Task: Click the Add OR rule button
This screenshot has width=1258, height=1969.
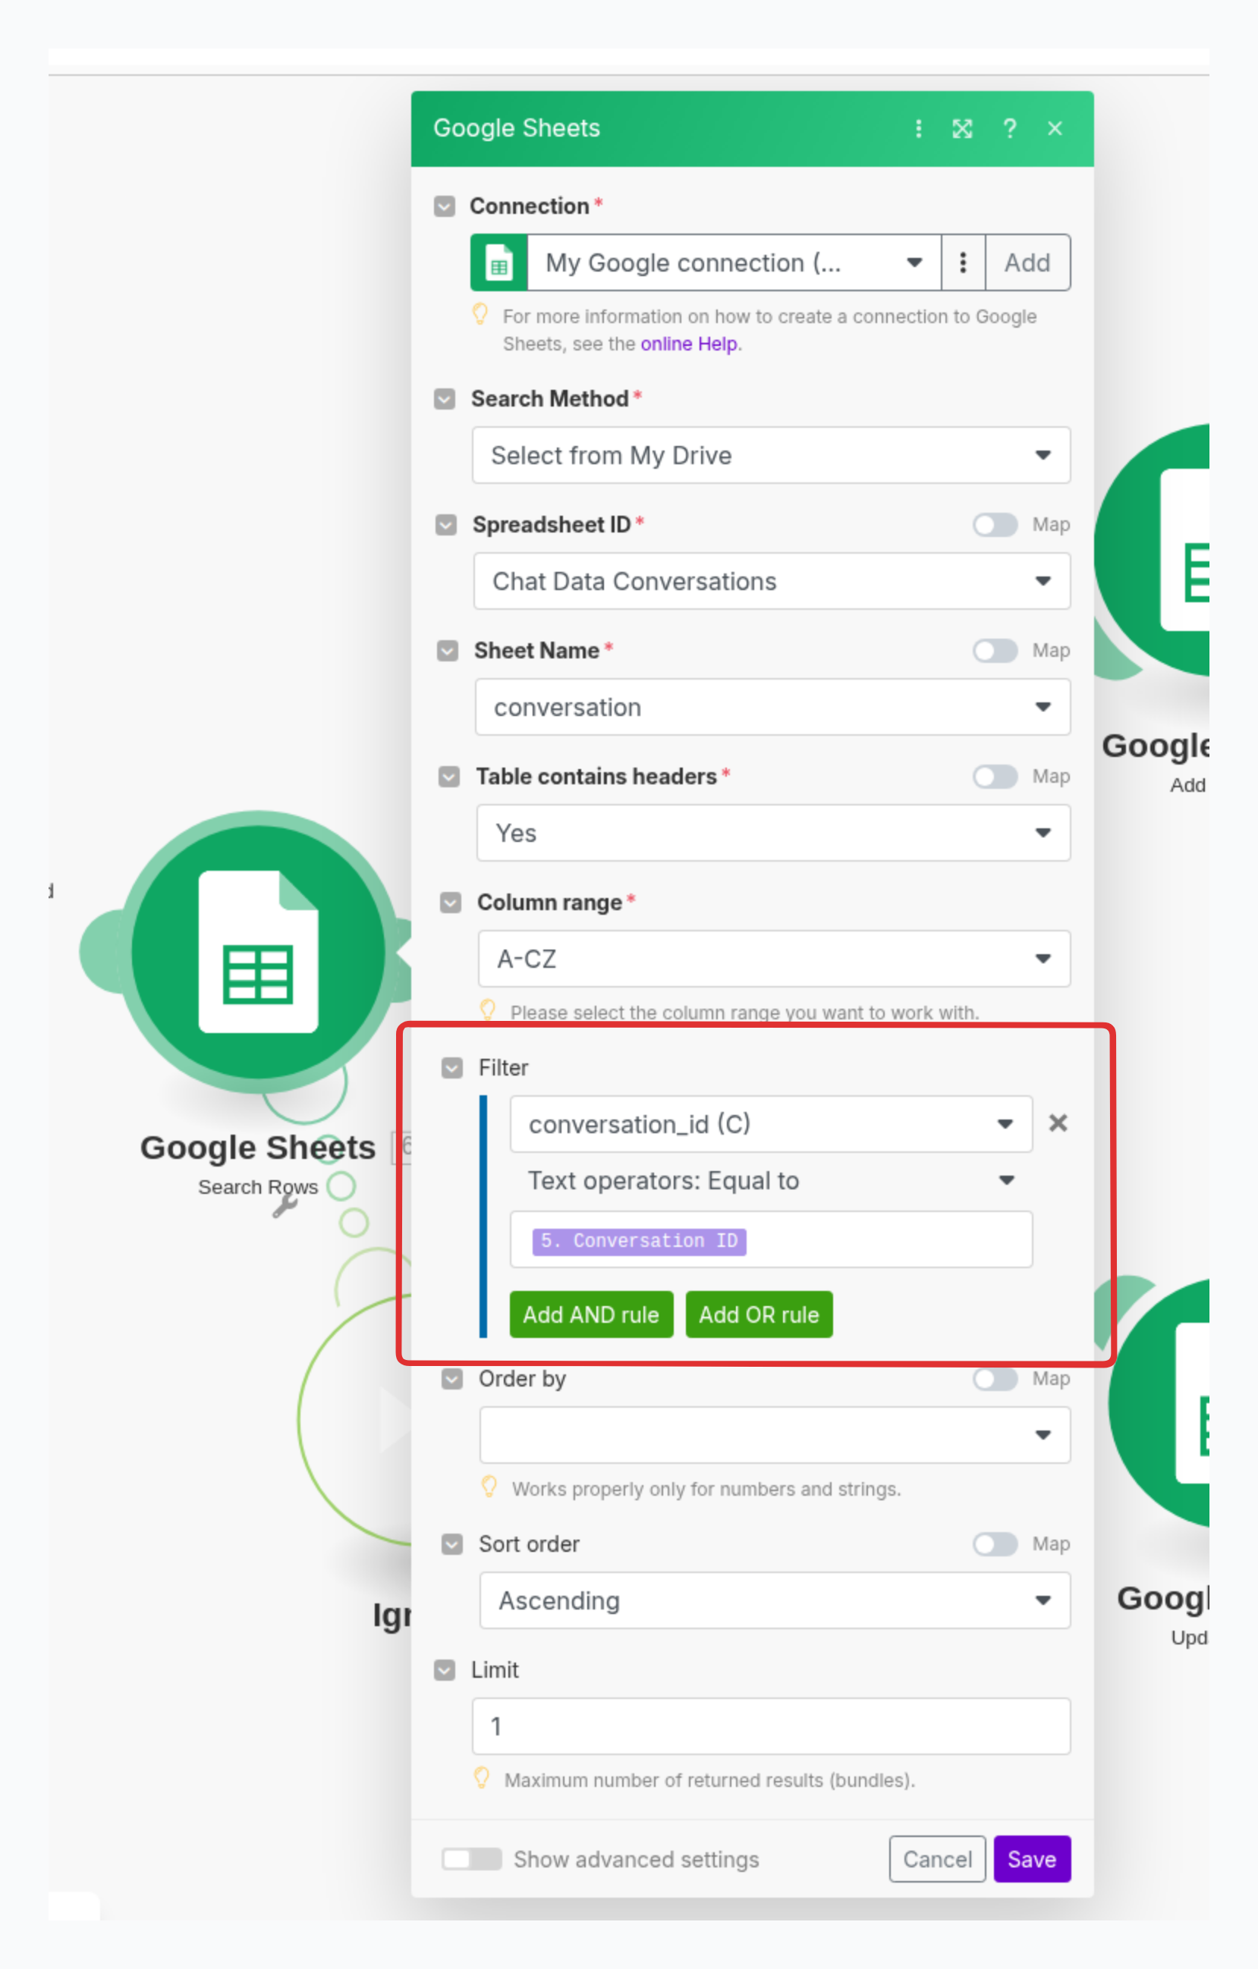Action: click(759, 1315)
